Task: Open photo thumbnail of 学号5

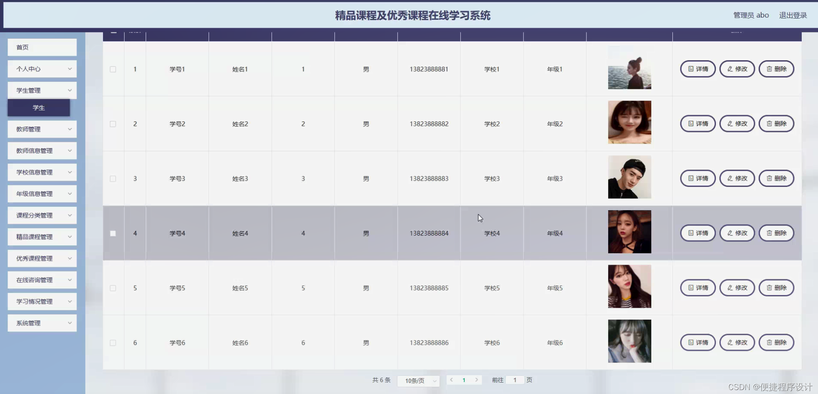Action: [630, 286]
